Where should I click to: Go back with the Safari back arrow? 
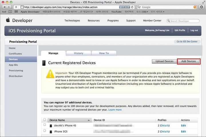pos(4,7)
